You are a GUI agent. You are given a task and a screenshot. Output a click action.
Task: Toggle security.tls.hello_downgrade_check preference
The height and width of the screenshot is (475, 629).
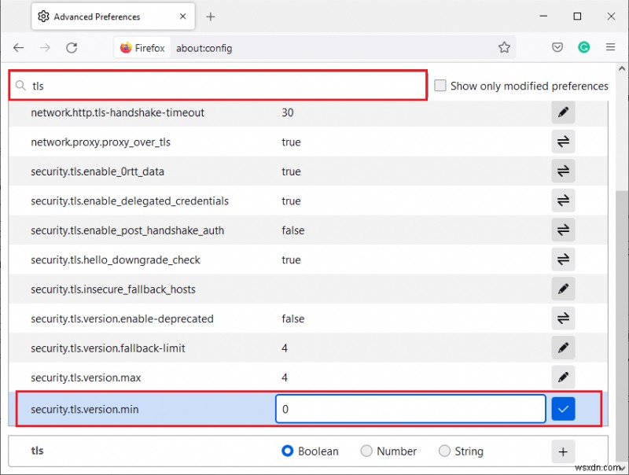563,260
